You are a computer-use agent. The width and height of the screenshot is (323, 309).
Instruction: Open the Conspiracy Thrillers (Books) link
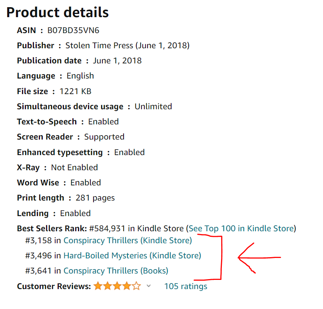(116, 271)
